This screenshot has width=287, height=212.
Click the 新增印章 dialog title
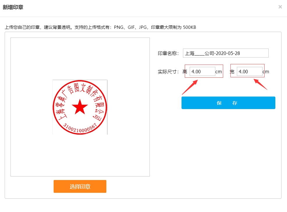coord(13,7)
